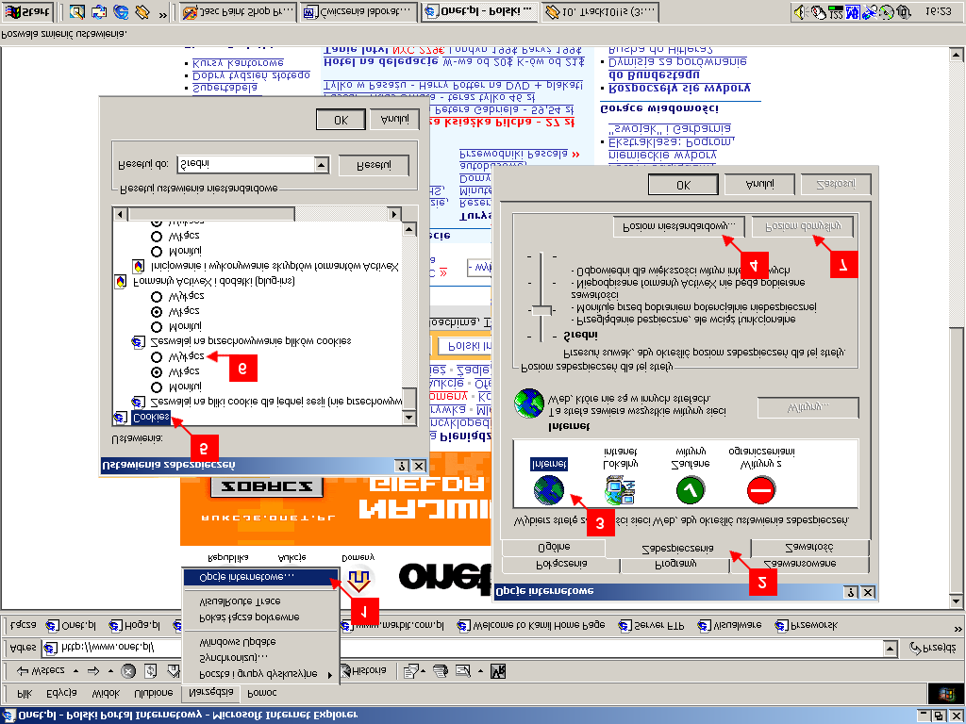Click the security level slider thumb
The width and height of the screenshot is (966, 724).
click(541, 310)
